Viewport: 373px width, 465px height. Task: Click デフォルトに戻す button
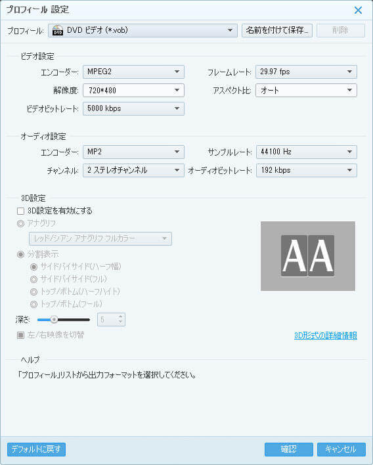pos(36,449)
